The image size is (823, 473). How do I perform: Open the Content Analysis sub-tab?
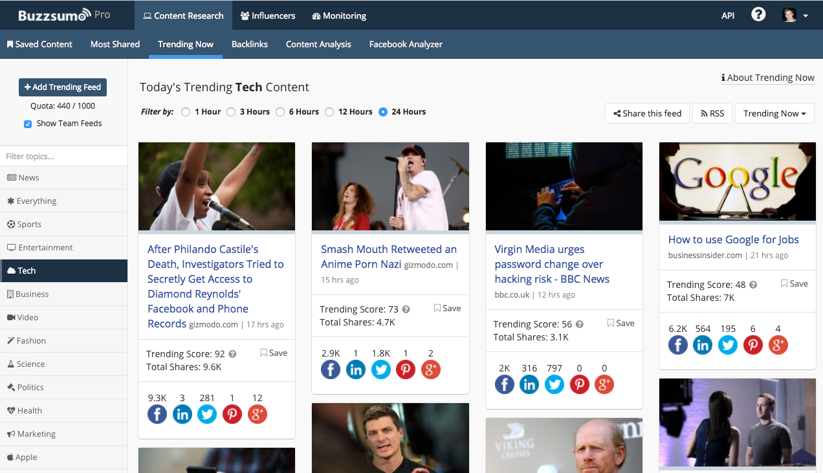[x=318, y=44]
